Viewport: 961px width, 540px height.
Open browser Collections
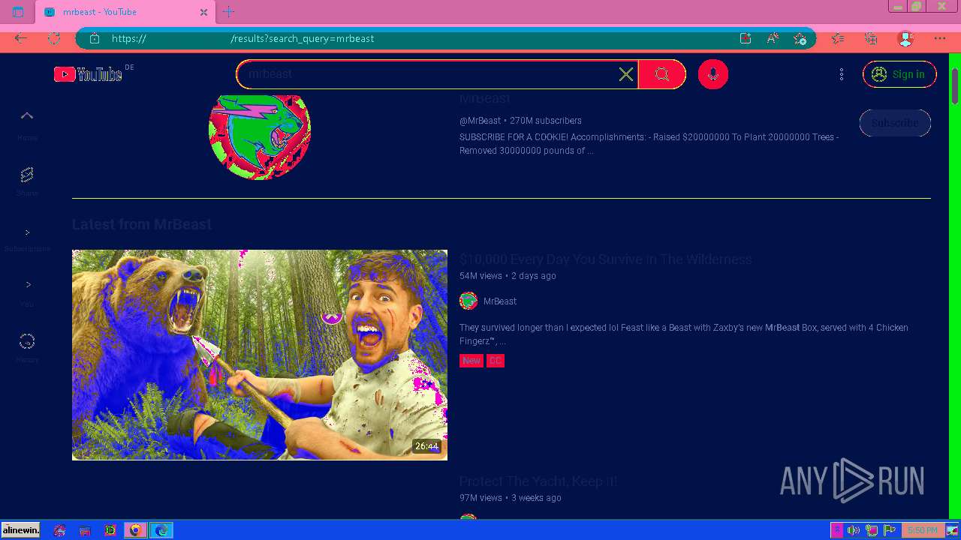coord(871,38)
